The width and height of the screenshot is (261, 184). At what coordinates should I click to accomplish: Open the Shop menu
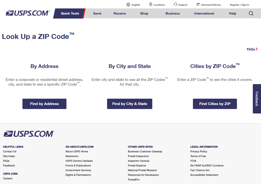coord(144,13)
